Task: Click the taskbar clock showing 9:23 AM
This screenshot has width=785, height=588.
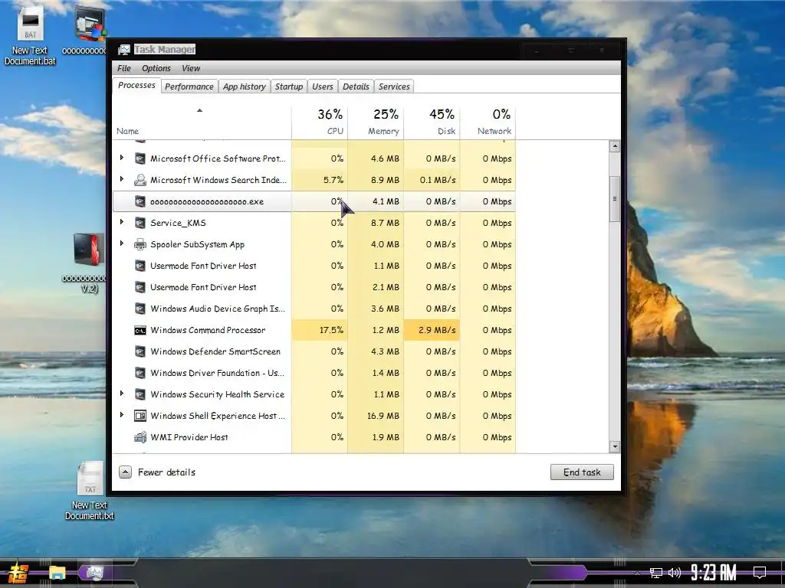Action: (714, 572)
